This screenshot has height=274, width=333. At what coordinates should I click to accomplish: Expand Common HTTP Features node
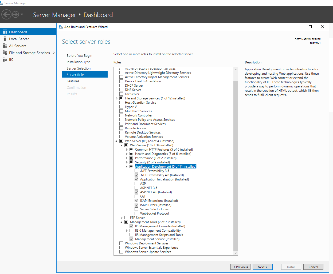pos(127,150)
